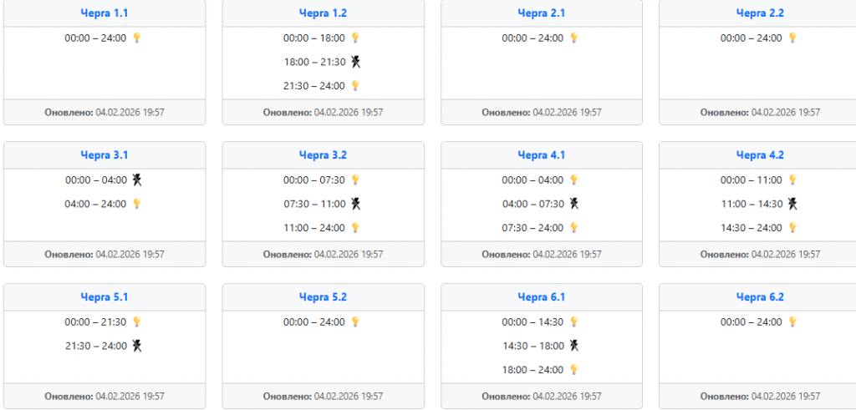Click the power-off icon in Черга 1.2
Screen dimensions: 856x410
[355, 62]
